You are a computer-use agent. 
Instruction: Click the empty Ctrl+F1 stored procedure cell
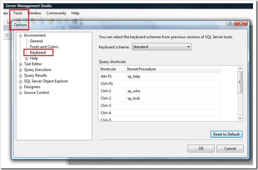(x=173, y=84)
